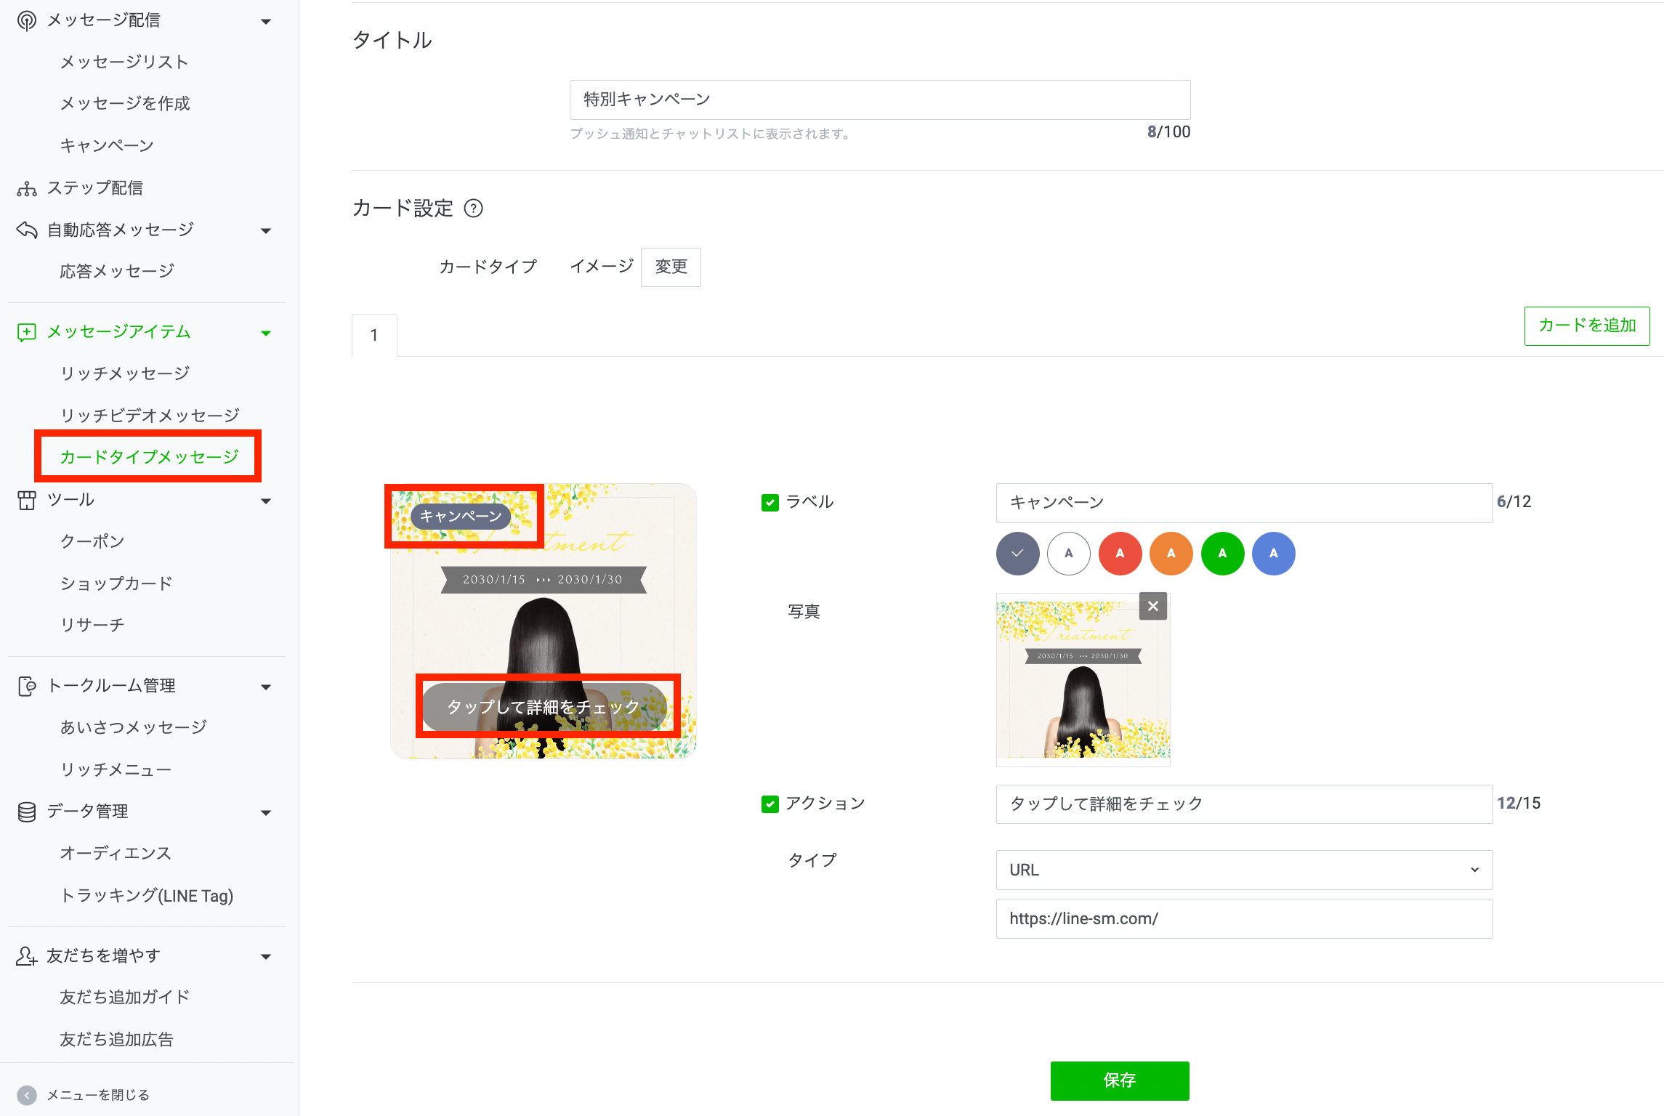Click the step delivery hierarchy icon
Image resolution: width=1664 pixels, height=1116 pixels.
pyautogui.click(x=26, y=189)
